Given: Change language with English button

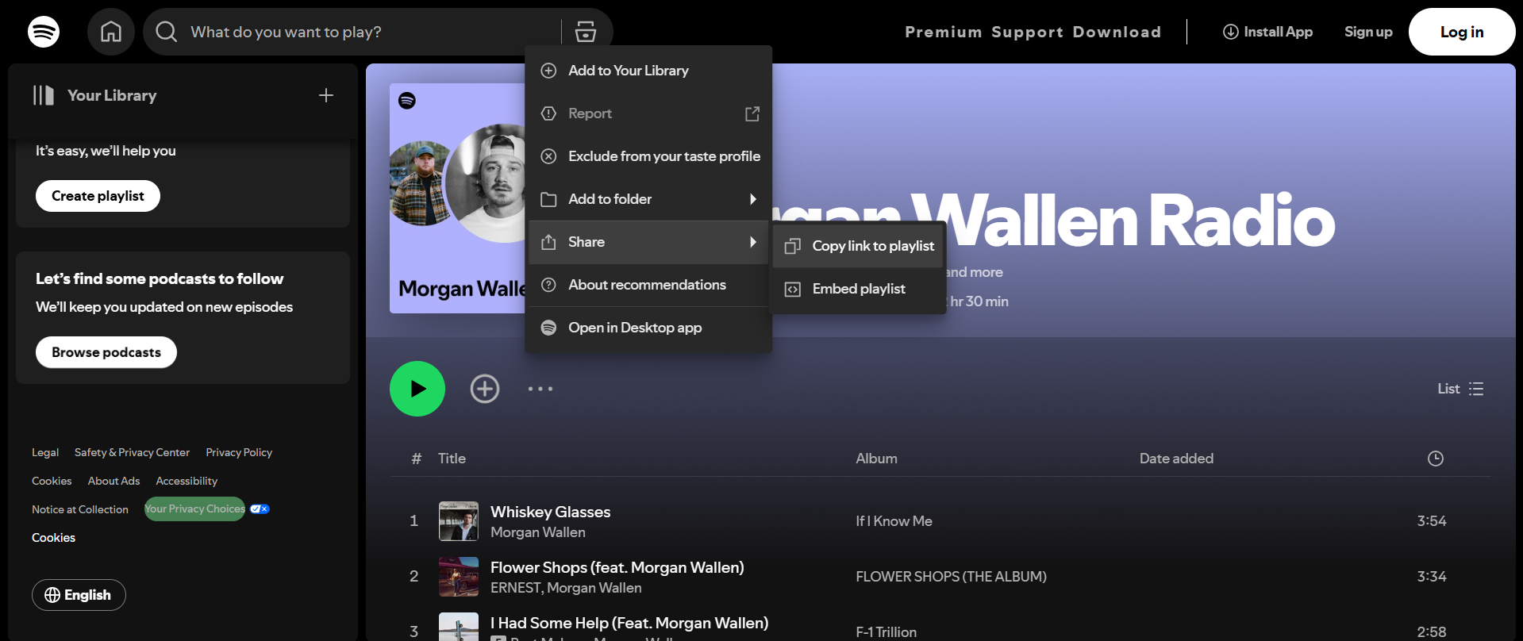Looking at the screenshot, I should (79, 595).
